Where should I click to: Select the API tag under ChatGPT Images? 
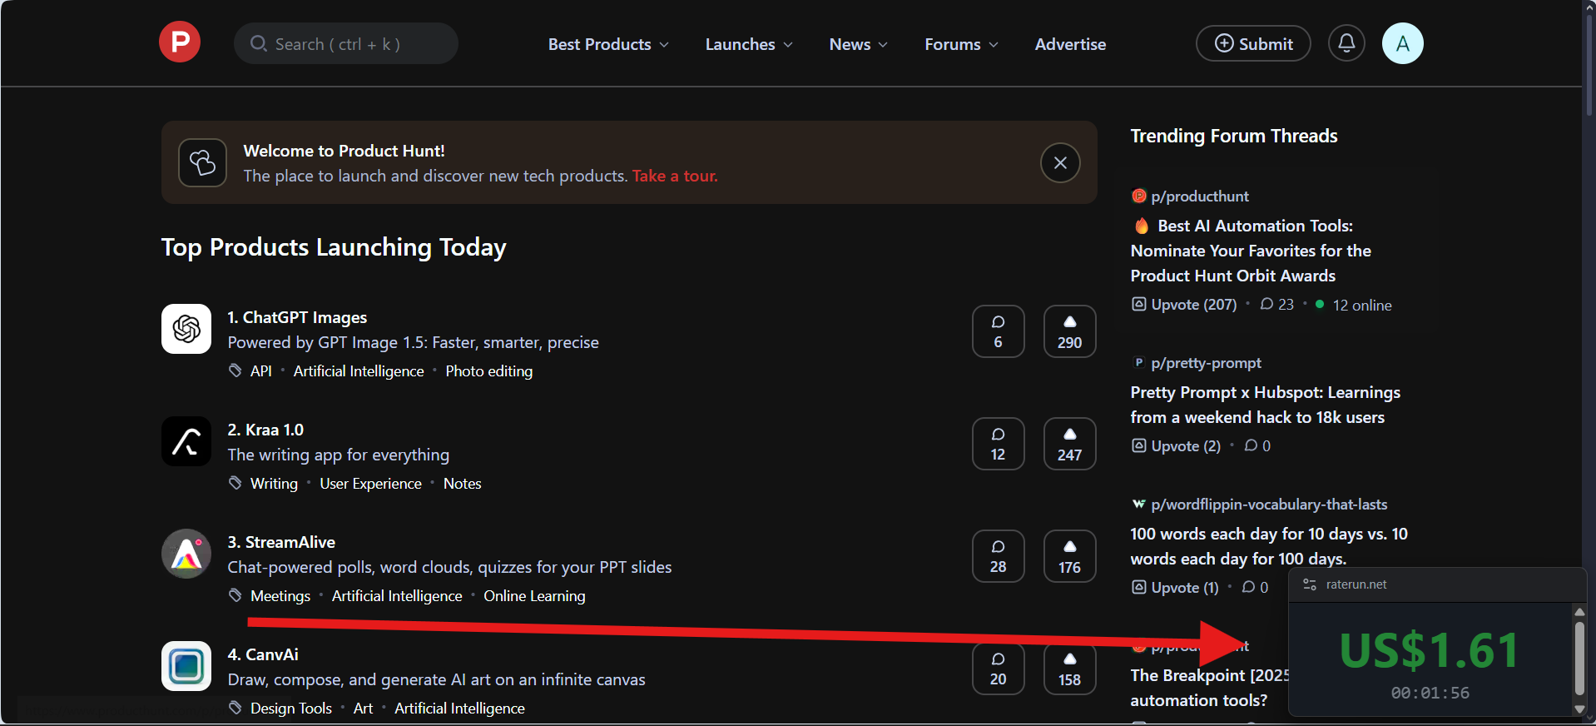point(261,371)
